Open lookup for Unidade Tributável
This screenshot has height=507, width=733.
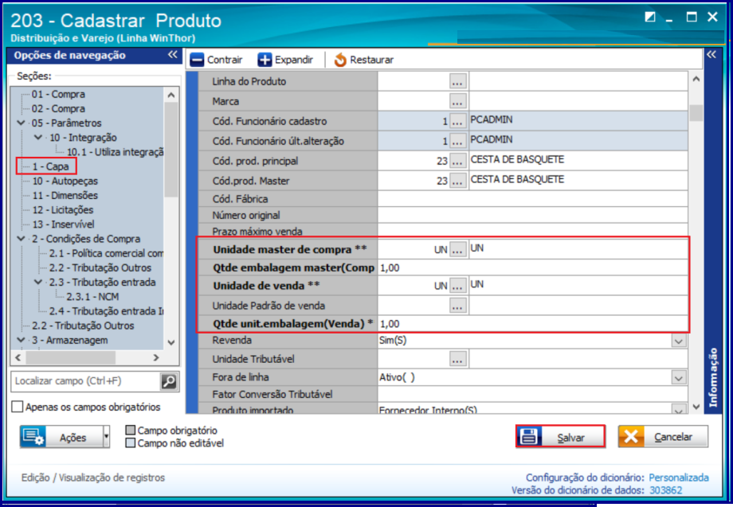pyautogui.click(x=457, y=359)
